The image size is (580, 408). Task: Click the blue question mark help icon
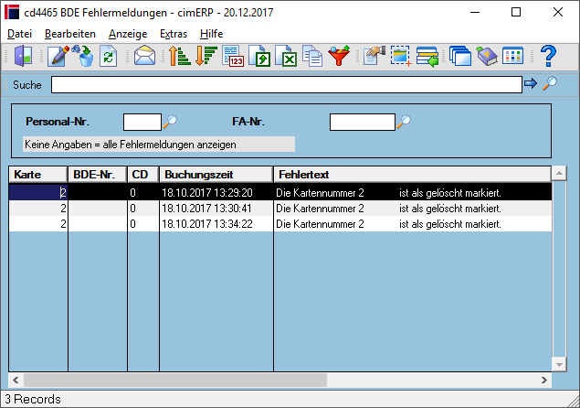pyautogui.click(x=548, y=56)
